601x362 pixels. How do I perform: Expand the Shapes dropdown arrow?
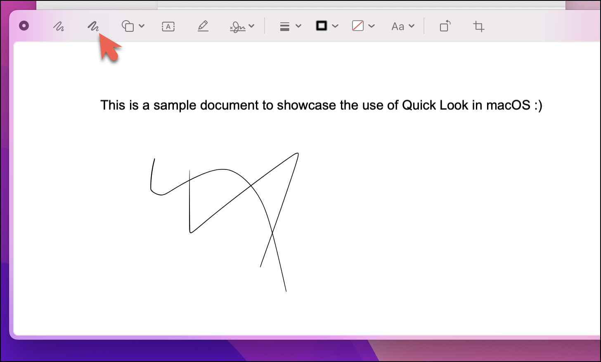(x=142, y=26)
